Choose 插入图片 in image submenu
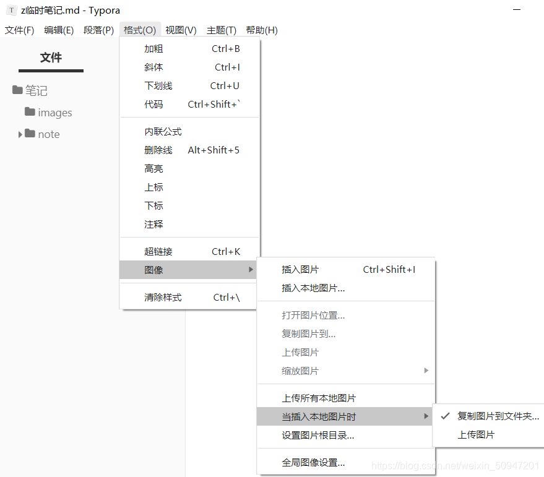This screenshot has width=544, height=477. click(346, 270)
